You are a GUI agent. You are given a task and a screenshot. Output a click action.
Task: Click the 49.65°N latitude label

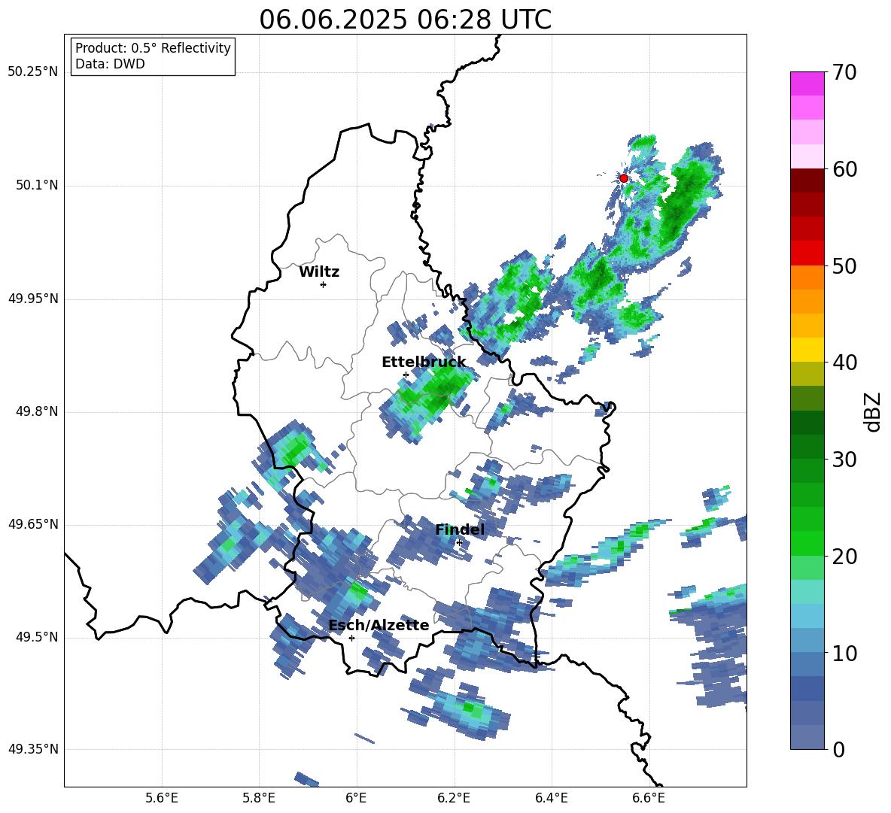(x=33, y=524)
